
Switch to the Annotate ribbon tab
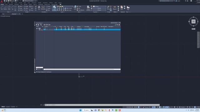(x=11, y=4)
